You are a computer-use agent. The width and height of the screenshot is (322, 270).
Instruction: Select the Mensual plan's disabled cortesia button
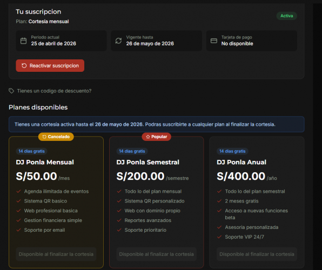(x=56, y=254)
